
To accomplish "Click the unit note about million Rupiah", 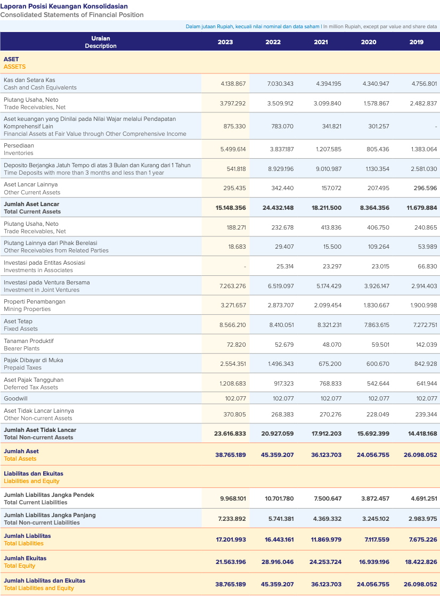I will [311, 27].
